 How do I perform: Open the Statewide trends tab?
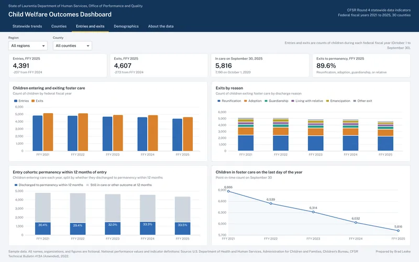[27, 26]
